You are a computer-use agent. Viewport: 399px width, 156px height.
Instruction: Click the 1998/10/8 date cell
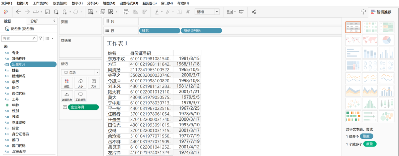pyautogui.click(x=189, y=80)
